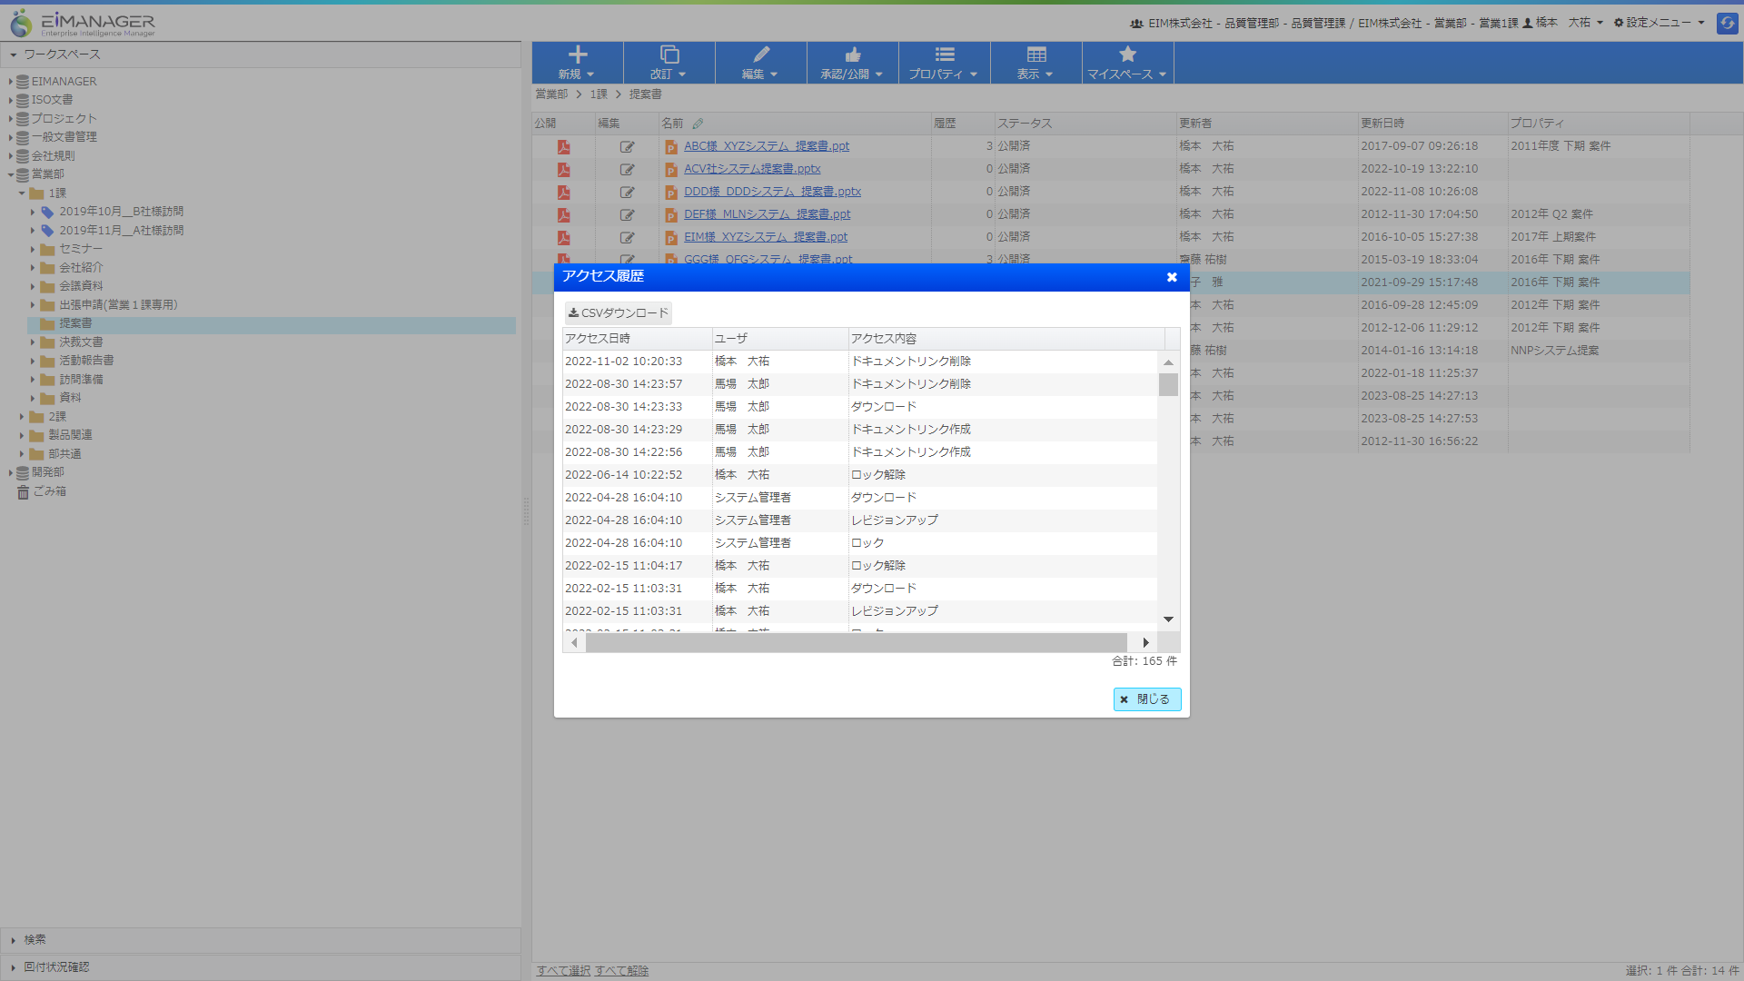Screen dimensions: 1744x981
Task: Click the horizontal scrollbar left arrow
Action: tap(574, 643)
